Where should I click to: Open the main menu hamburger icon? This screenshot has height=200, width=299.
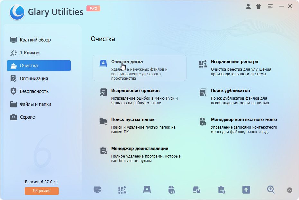[270, 6]
